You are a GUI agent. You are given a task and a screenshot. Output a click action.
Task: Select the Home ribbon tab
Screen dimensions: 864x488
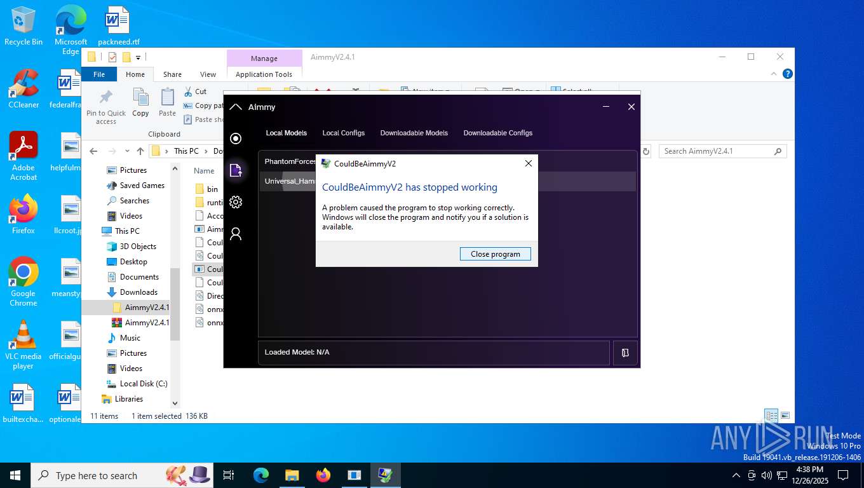135,74
